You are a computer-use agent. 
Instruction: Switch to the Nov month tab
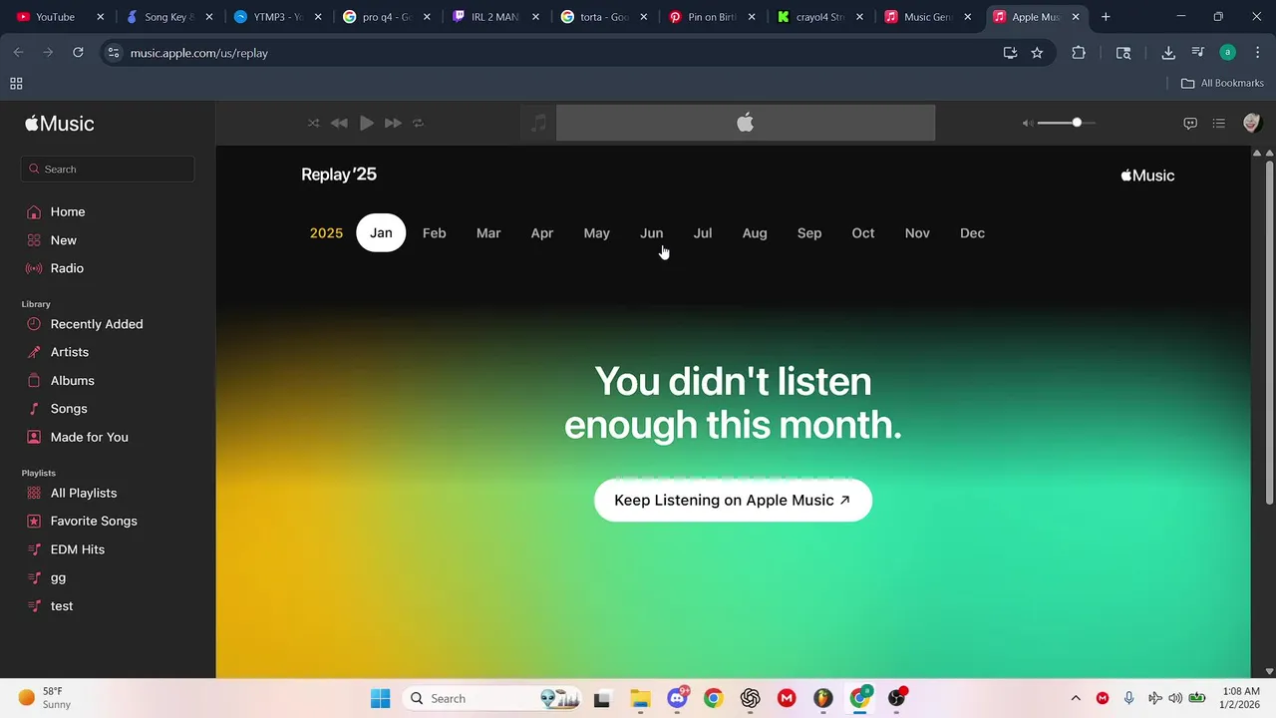[x=917, y=232]
